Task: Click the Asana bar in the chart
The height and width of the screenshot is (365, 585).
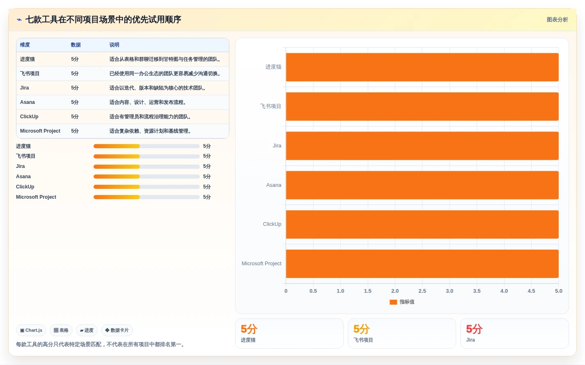Action: 422,185
